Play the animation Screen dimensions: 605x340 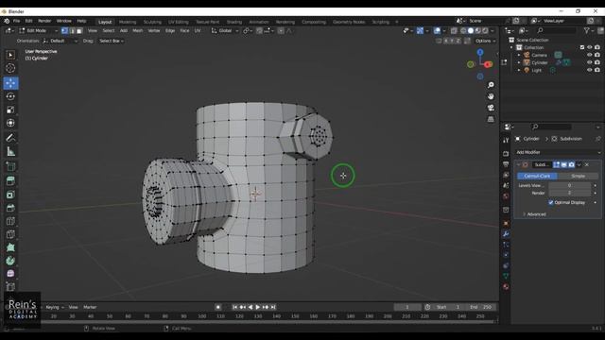[258, 307]
